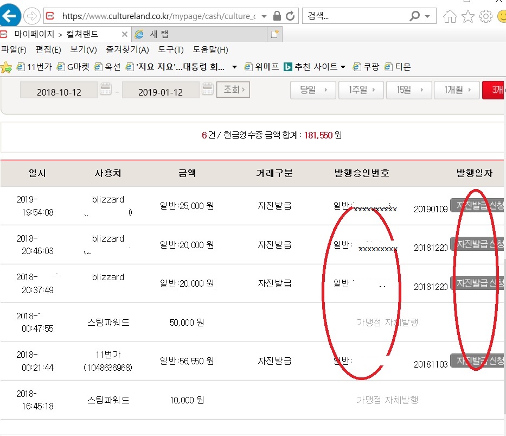Open 추천 사이트 favorites item
506x436 pixels.
(x=311, y=67)
